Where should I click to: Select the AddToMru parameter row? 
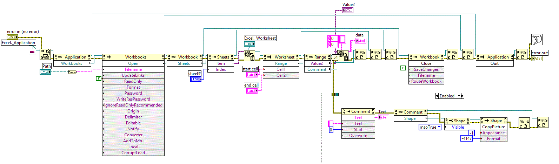point(133,141)
